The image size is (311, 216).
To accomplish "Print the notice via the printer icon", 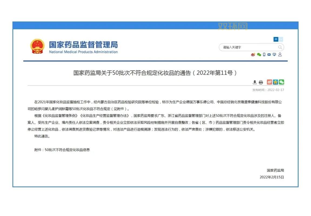I will tap(261, 82).
